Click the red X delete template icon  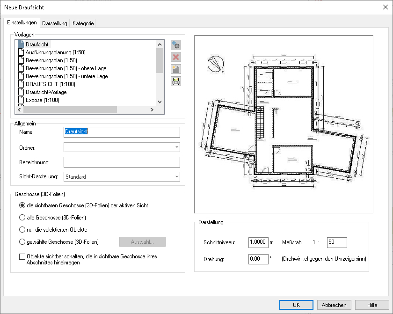176,57
